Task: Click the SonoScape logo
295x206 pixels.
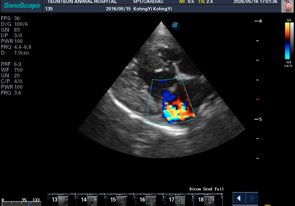Action: 22,5
